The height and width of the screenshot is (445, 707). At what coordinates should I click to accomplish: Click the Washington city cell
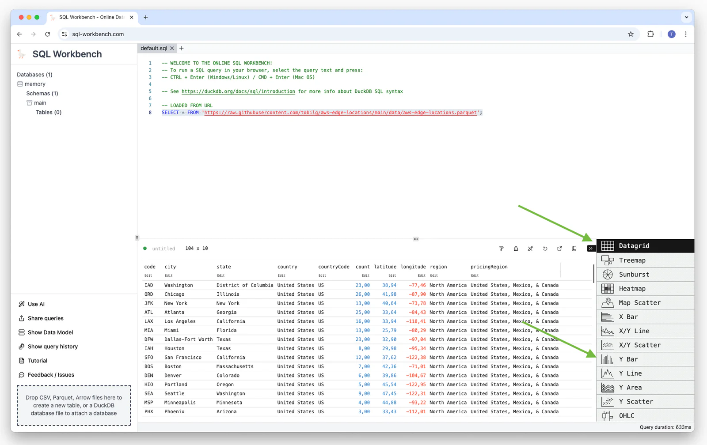click(x=179, y=285)
